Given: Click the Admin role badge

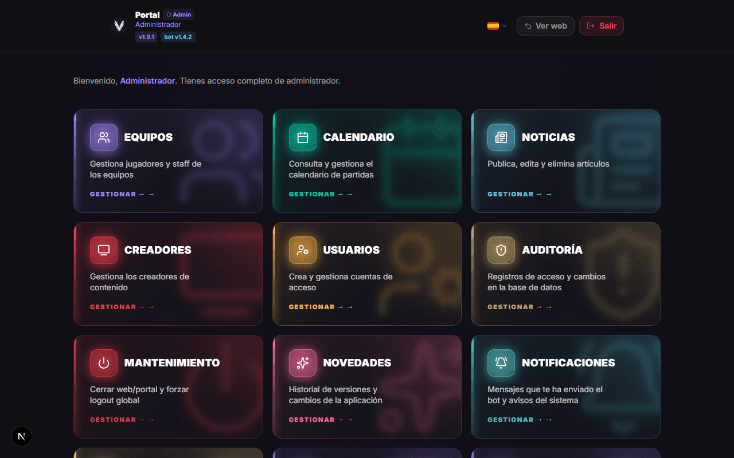Looking at the screenshot, I should 179,15.
